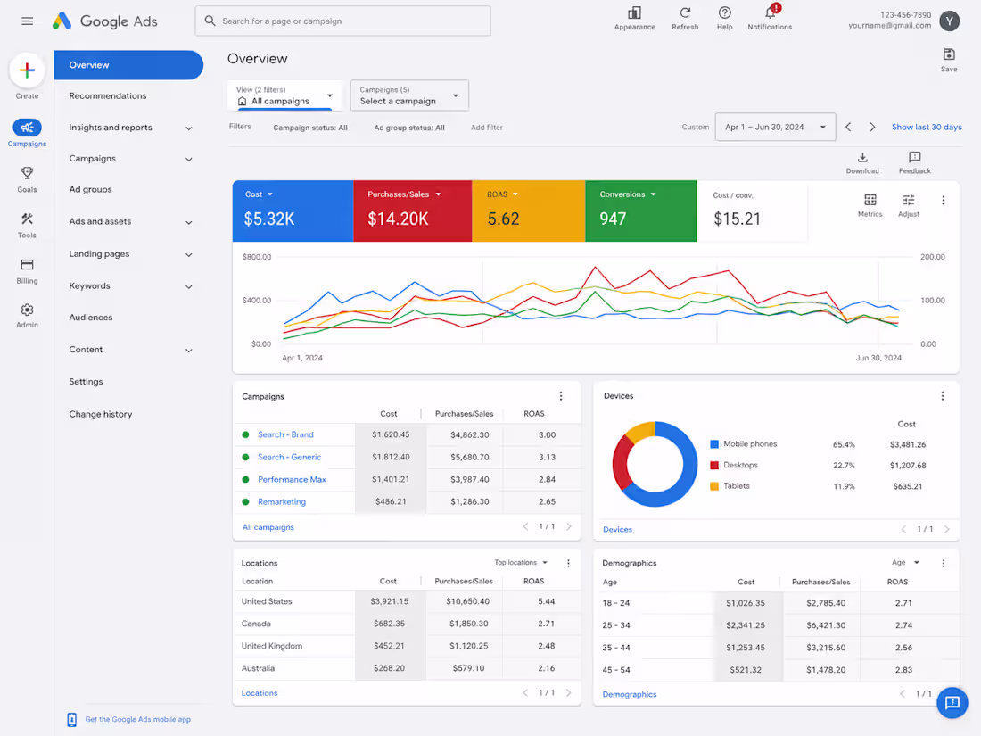Open the Help icon
Viewport: 981px width, 736px height.
click(x=724, y=12)
